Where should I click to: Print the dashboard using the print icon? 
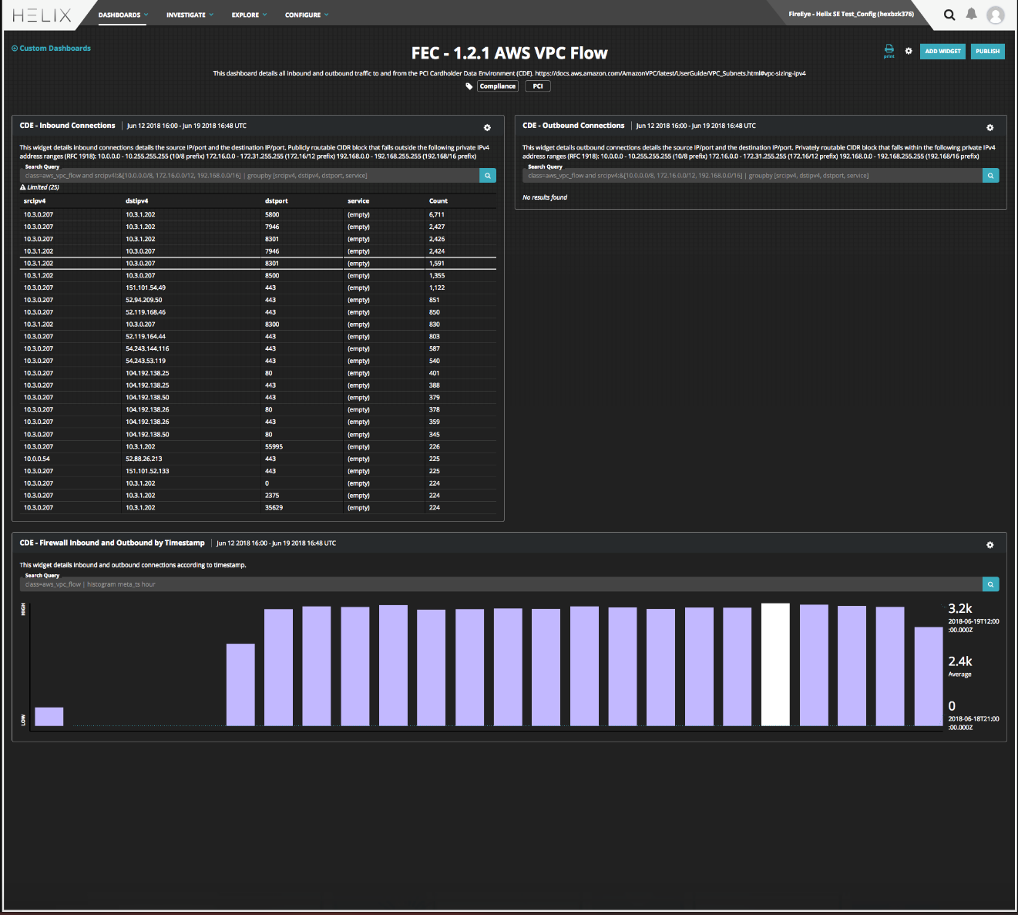click(889, 51)
